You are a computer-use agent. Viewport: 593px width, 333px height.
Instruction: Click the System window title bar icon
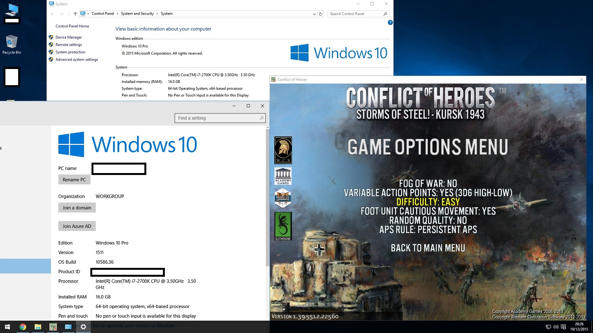pyautogui.click(x=51, y=4)
